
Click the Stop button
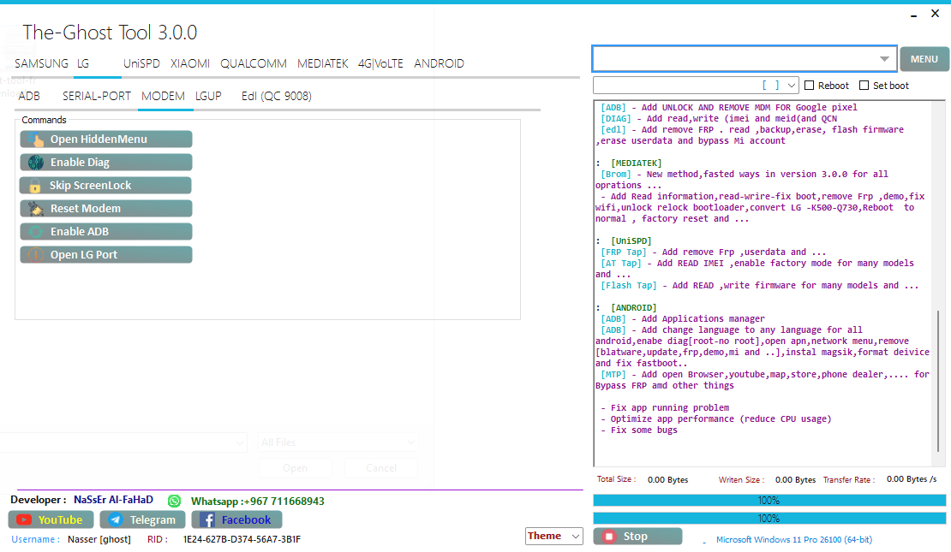(637, 537)
